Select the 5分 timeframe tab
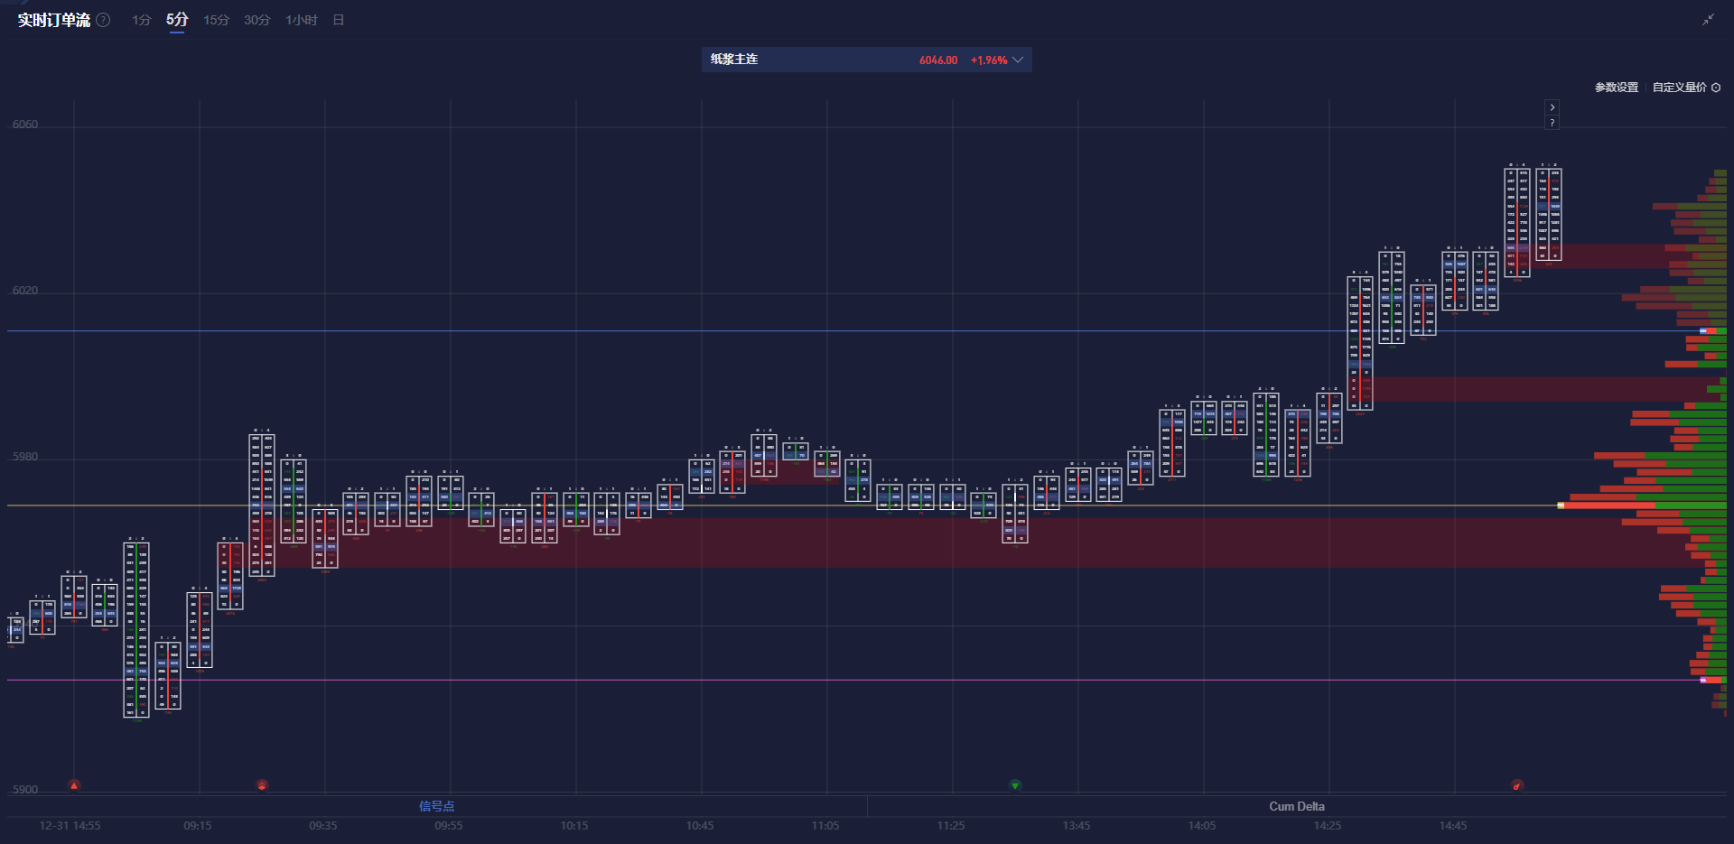Image resolution: width=1734 pixels, height=844 pixels. pyautogui.click(x=177, y=20)
